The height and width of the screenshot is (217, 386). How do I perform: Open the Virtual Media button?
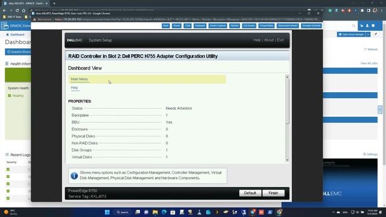(266, 25)
